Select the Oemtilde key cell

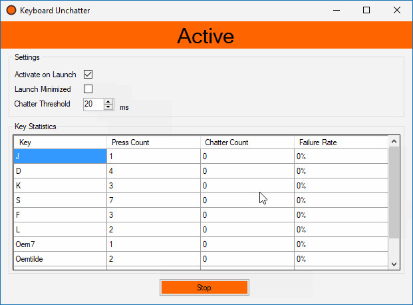click(x=61, y=259)
